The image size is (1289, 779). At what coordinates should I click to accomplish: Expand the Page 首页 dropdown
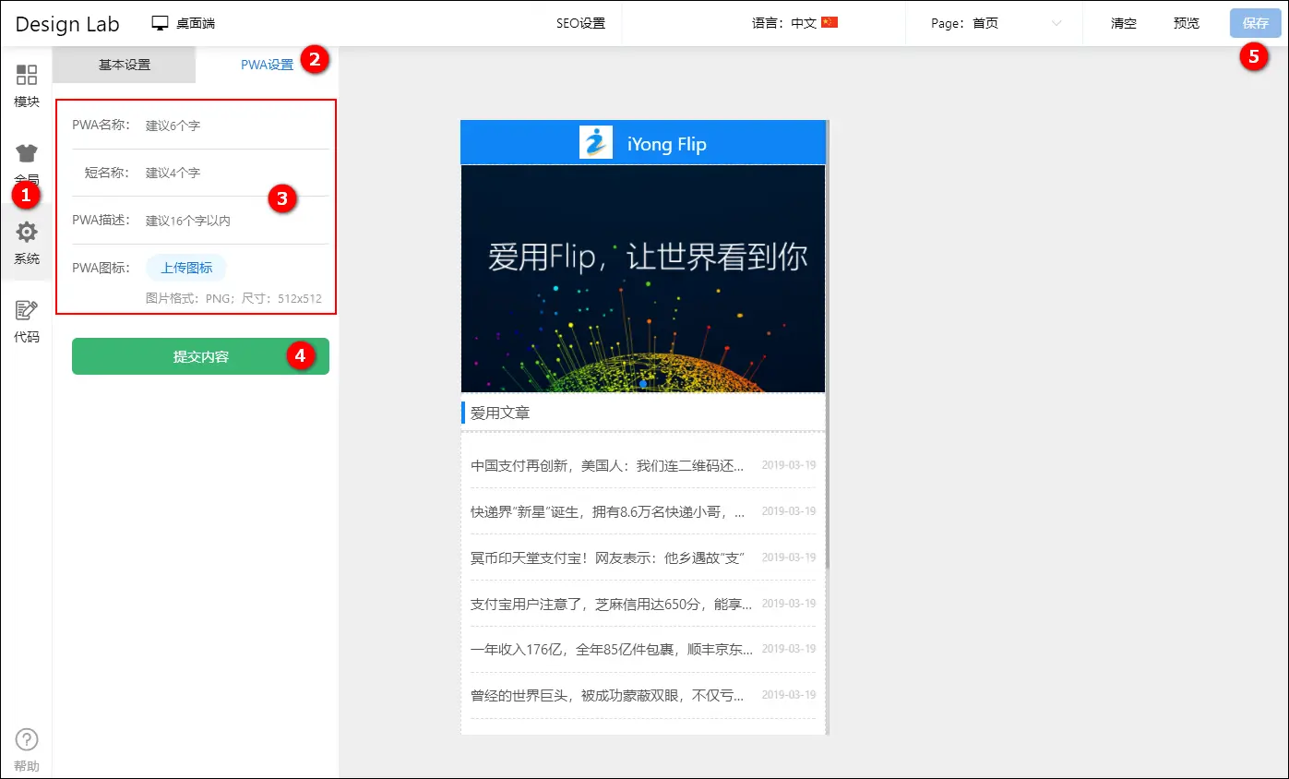[x=1056, y=23]
